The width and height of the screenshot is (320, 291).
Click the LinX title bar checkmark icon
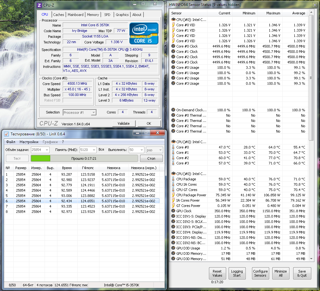[7, 134]
